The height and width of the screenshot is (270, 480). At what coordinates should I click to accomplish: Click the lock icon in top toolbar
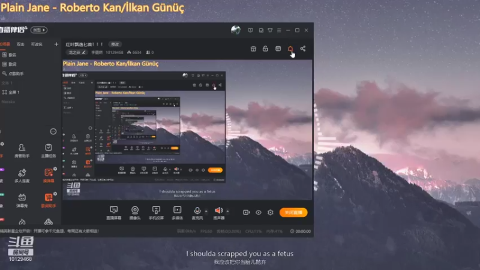(x=265, y=49)
